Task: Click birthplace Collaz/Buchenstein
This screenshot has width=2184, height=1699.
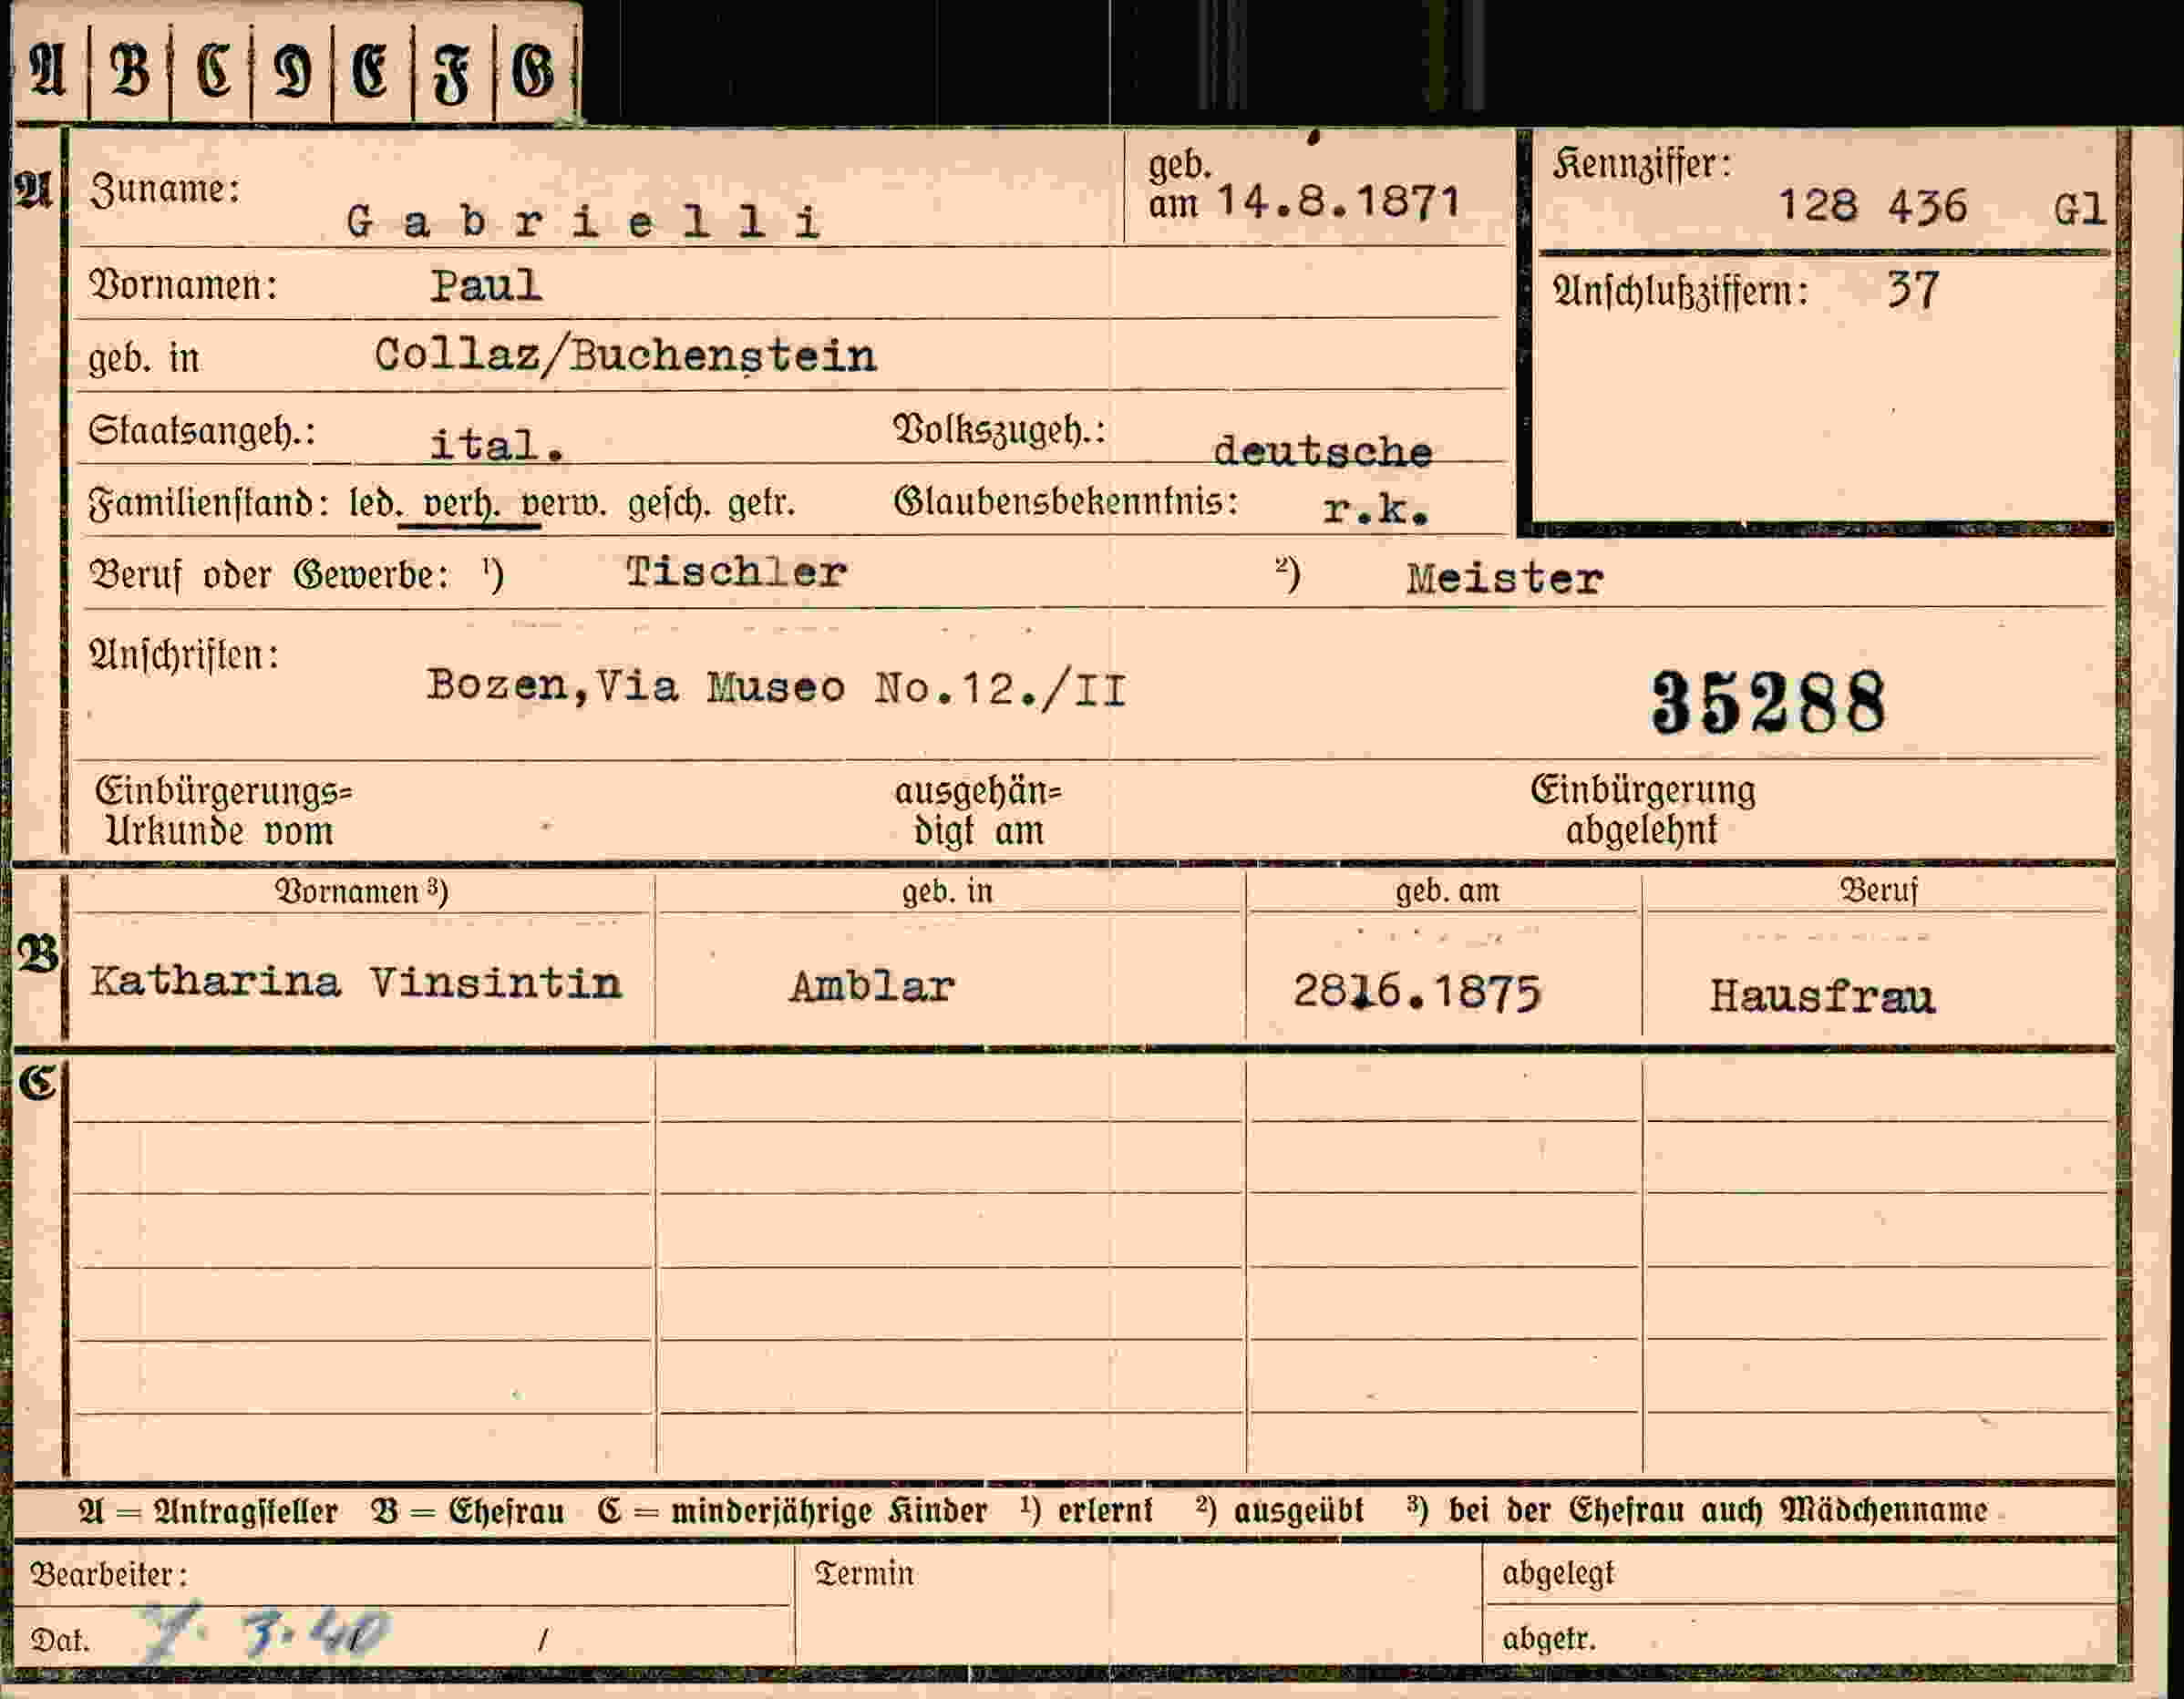Action: [x=625, y=356]
